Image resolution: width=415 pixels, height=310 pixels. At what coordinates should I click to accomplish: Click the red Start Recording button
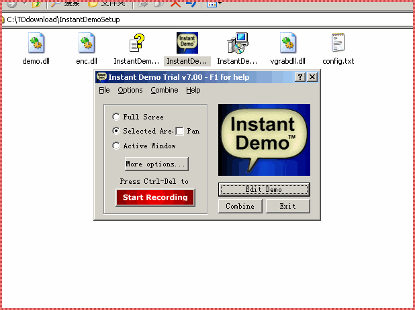point(155,197)
